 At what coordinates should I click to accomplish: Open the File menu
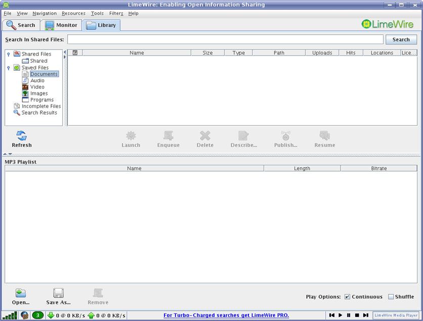(x=7, y=13)
